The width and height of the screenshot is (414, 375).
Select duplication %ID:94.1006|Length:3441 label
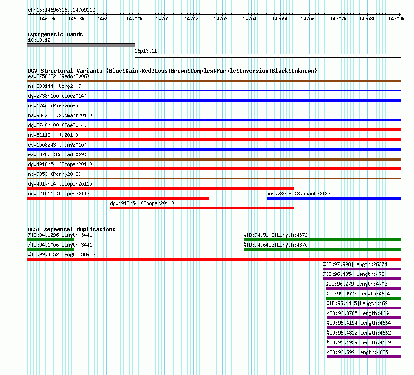click(60, 245)
